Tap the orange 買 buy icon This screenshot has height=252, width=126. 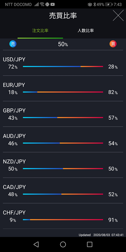[113, 44]
